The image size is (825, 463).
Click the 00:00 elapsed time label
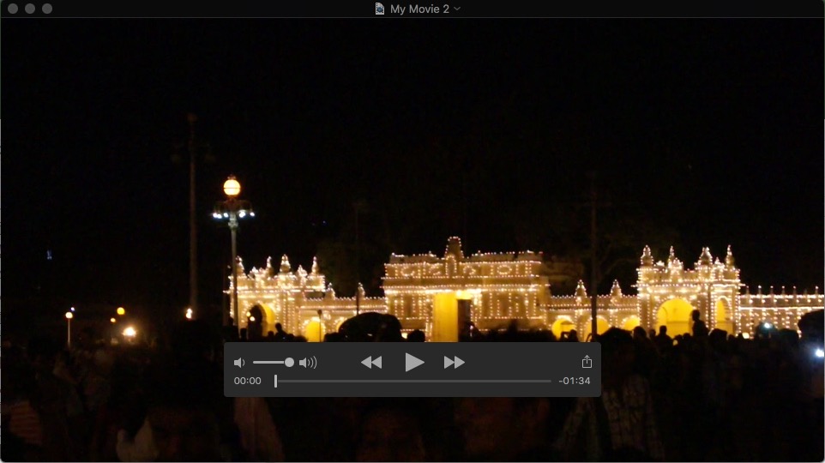248,381
